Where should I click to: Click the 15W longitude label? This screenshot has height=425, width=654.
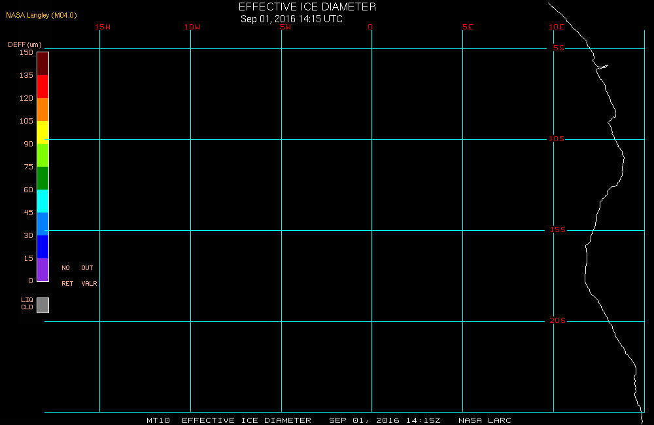(103, 27)
